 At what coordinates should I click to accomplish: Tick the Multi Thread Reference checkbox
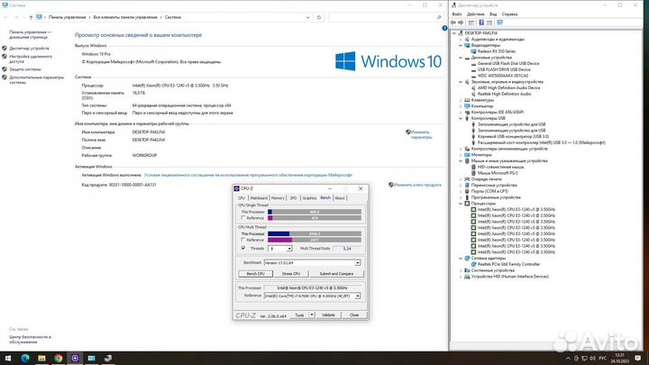click(x=243, y=240)
